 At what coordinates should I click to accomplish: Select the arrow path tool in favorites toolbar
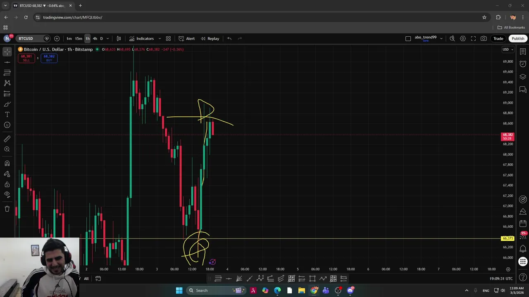323,279
